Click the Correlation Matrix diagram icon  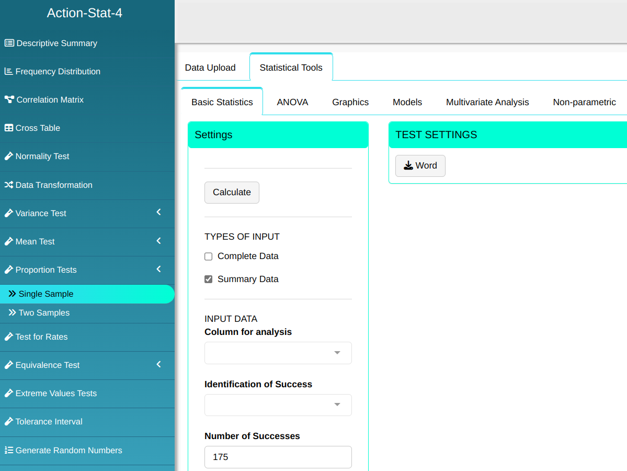point(9,100)
